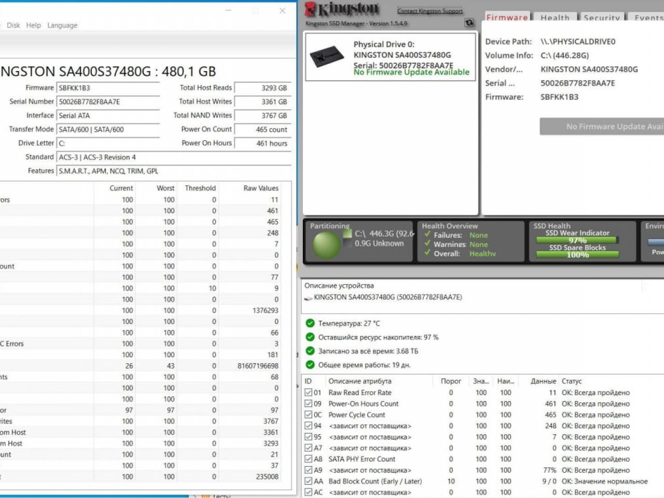
Task: Switch to the Events tab
Action: tap(647, 18)
